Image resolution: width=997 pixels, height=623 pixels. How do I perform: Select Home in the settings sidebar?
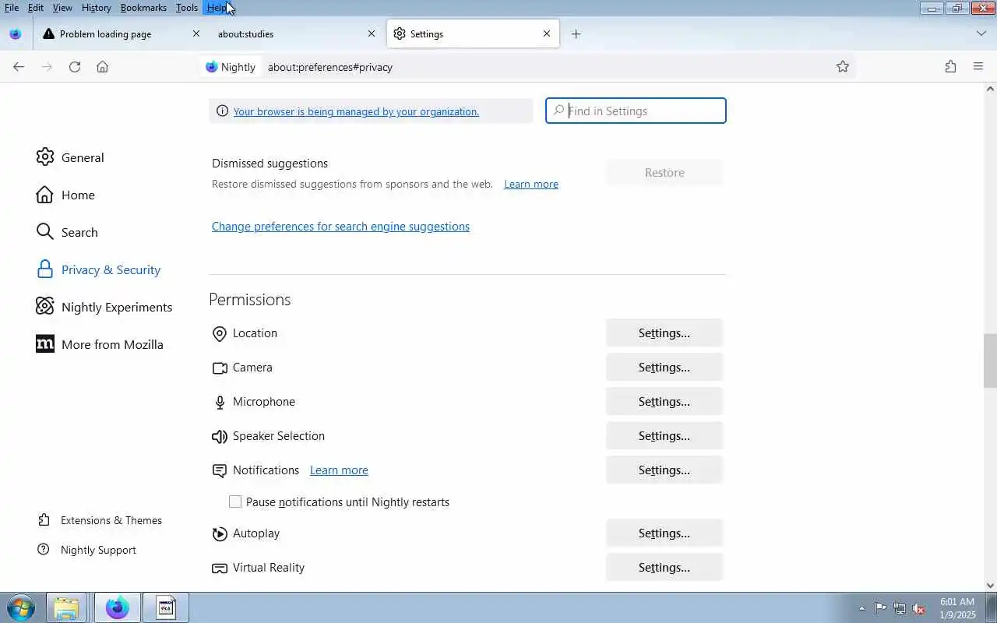(x=78, y=195)
